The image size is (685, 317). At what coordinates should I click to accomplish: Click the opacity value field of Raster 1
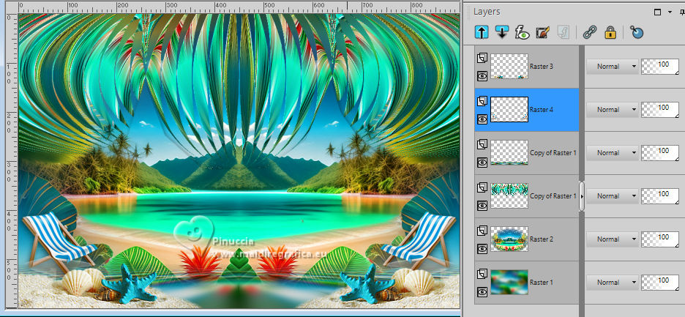pos(660,283)
